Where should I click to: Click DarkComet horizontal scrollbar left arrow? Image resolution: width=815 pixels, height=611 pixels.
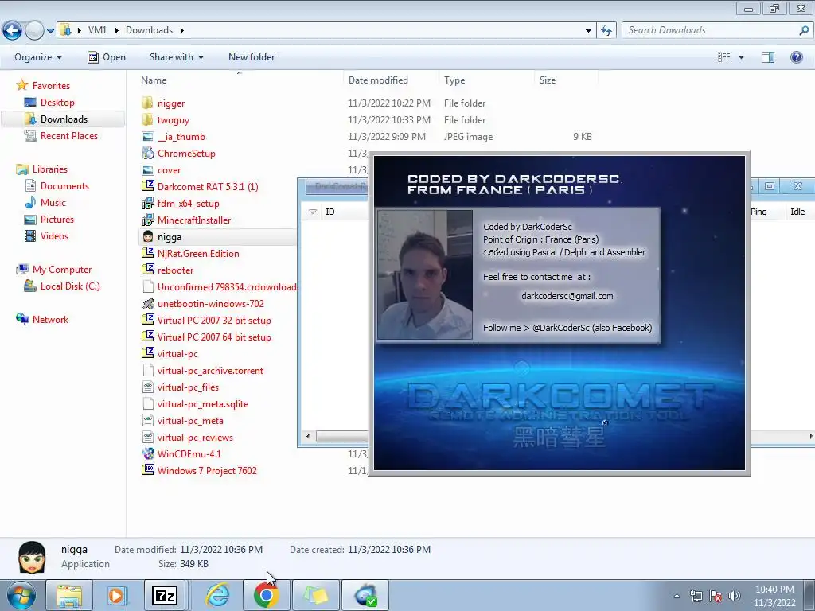click(x=308, y=437)
